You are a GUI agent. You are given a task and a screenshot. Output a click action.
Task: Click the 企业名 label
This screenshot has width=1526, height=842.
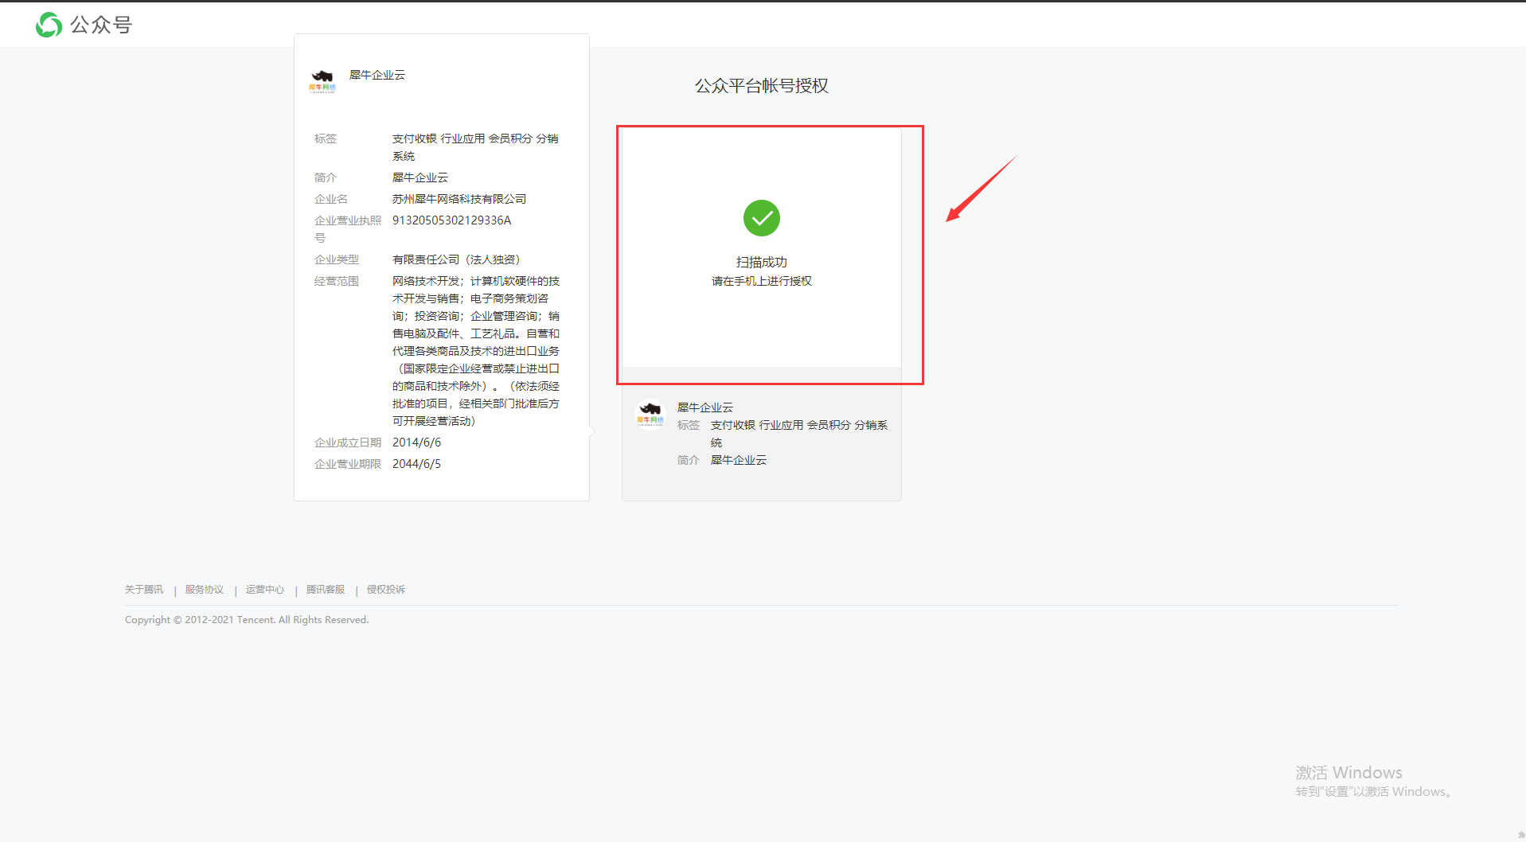[x=331, y=199]
